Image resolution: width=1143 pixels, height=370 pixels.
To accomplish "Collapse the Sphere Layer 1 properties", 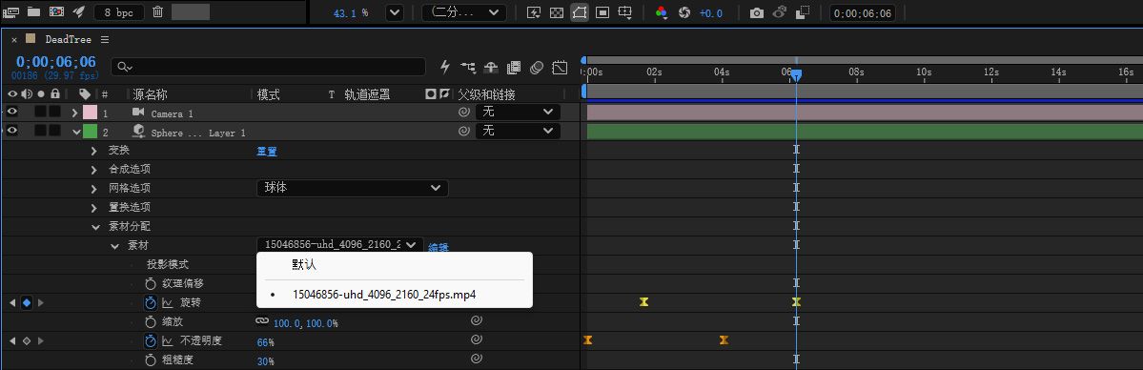I will 76,132.
